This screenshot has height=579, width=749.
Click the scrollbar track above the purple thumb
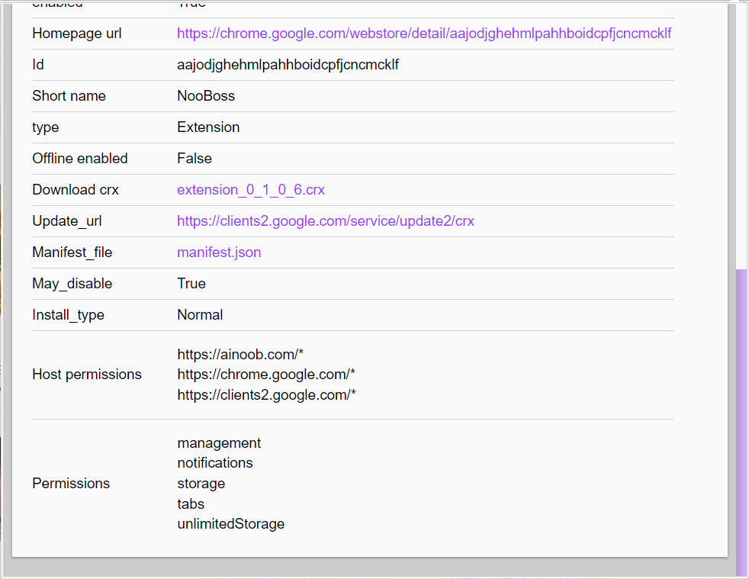[741, 136]
